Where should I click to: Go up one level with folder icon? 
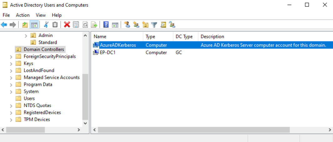pyautogui.click(x=25, y=25)
